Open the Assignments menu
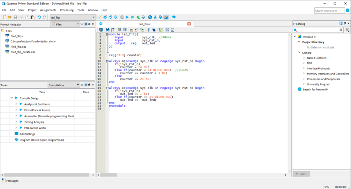 coord(48,10)
